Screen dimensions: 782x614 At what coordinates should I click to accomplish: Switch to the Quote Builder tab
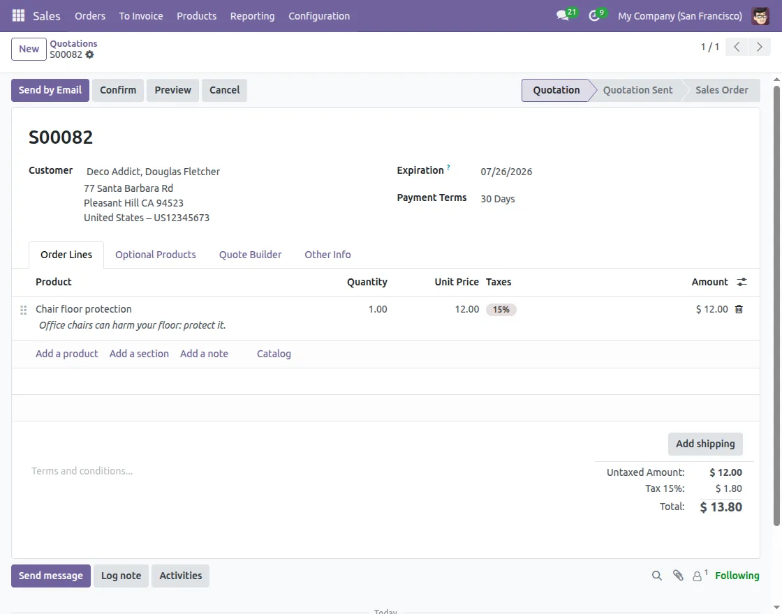[251, 255]
